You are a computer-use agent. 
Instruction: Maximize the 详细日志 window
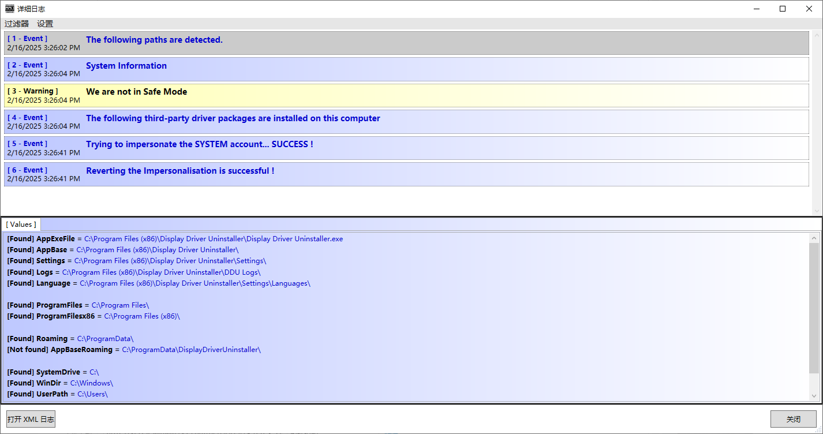coord(783,9)
